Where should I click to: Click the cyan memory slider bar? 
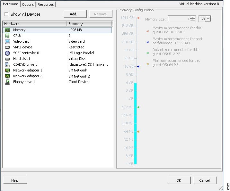pos(135,123)
